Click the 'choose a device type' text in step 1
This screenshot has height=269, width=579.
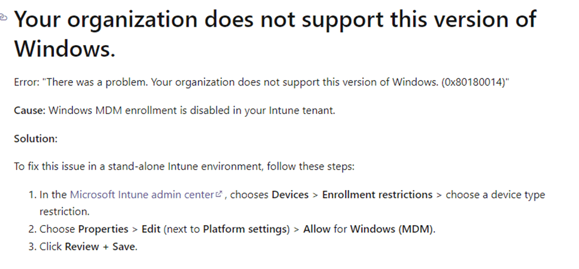(495, 194)
